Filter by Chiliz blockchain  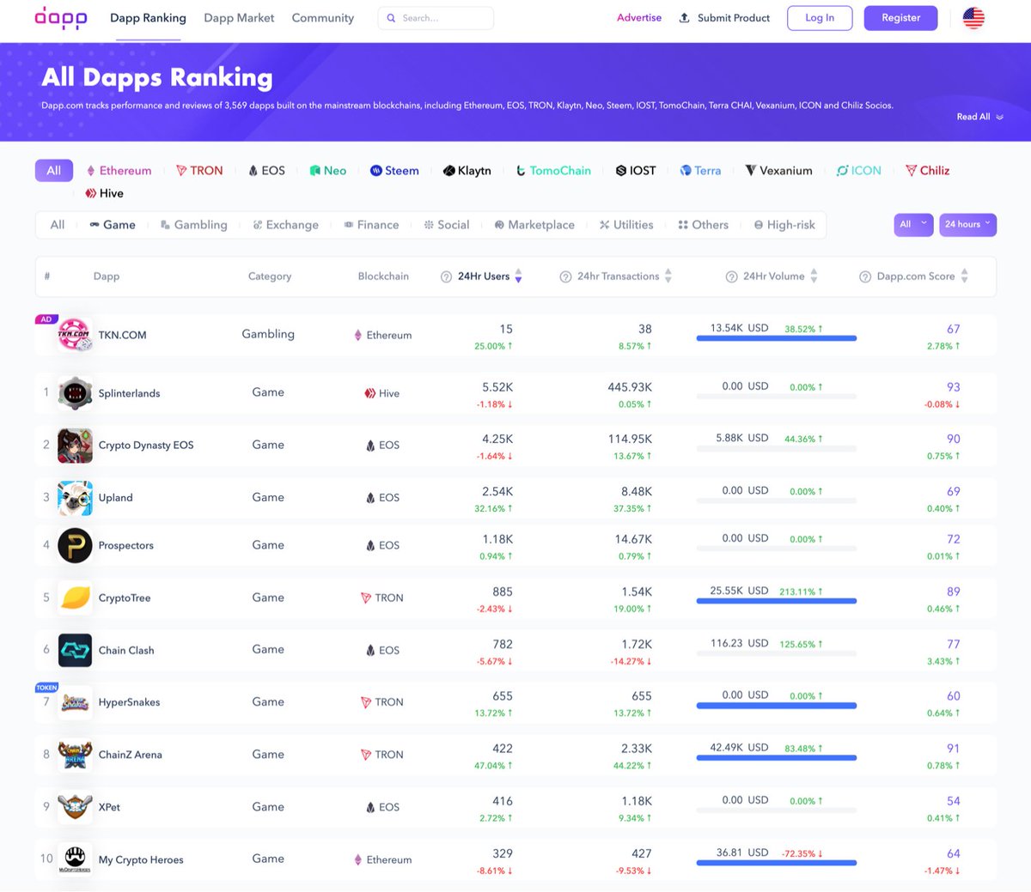click(x=928, y=171)
